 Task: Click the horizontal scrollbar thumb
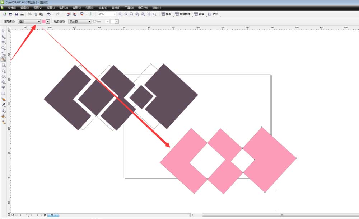coord(280,215)
